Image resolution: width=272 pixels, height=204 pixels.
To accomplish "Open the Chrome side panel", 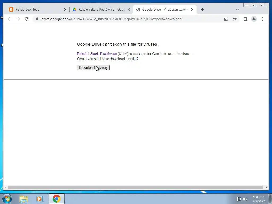I will [245, 19].
